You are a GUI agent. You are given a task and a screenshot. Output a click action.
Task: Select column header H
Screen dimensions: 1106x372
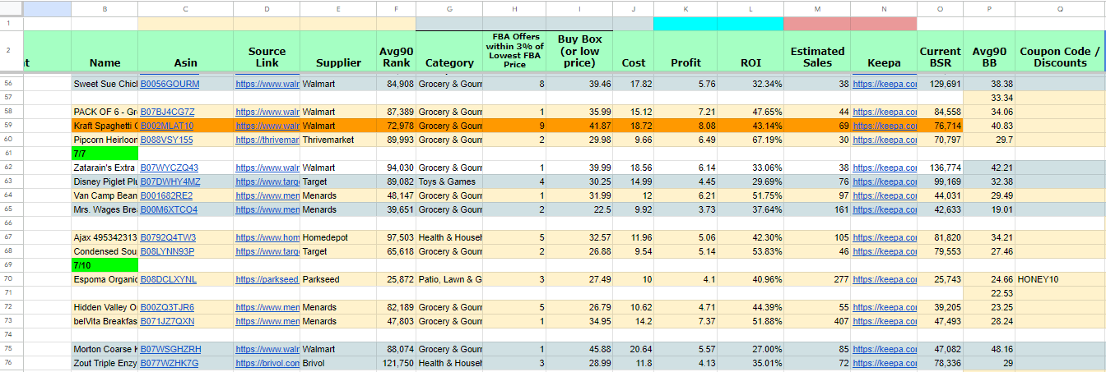click(x=514, y=8)
